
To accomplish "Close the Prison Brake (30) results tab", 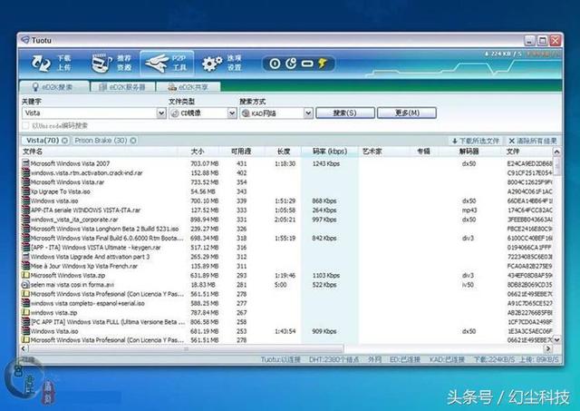I will pyautogui.click(x=133, y=141).
